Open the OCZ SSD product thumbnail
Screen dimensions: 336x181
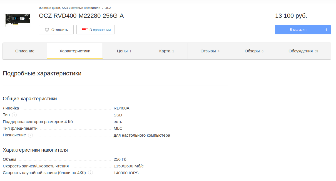(18, 20)
